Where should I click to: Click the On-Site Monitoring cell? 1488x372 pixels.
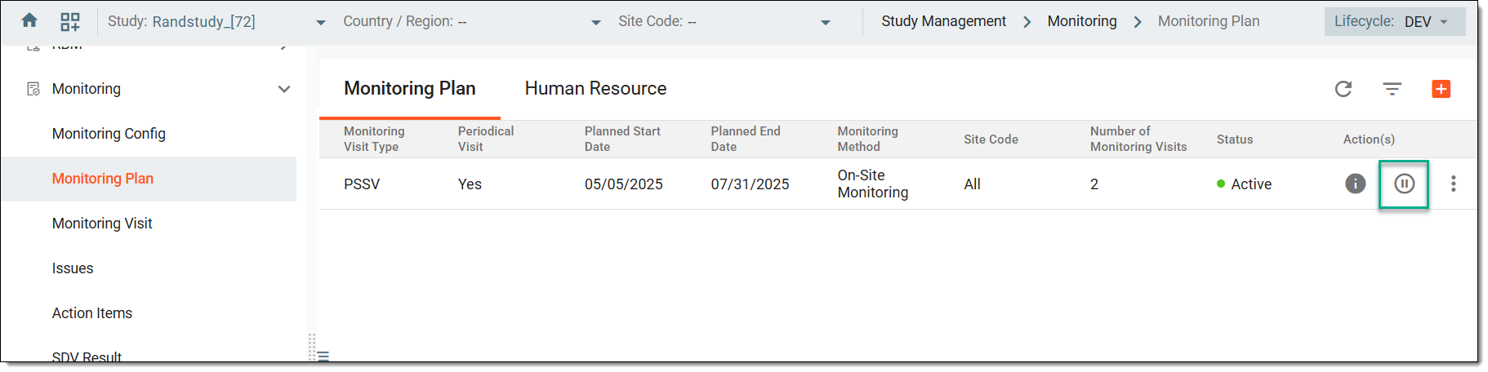[x=873, y=184]
